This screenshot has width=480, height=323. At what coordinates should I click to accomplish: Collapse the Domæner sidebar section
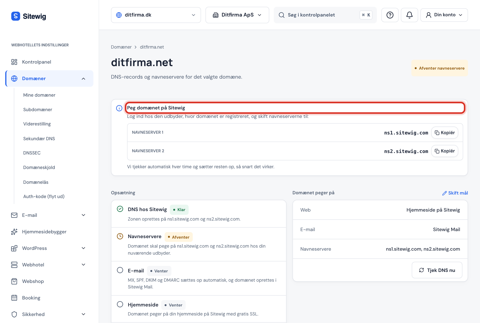click(83, 79)
